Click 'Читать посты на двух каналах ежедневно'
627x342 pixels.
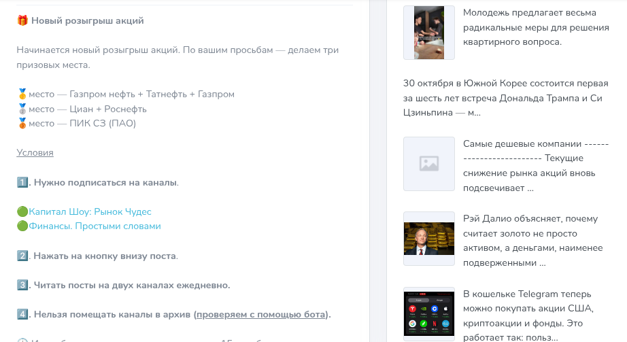[131, 285]
